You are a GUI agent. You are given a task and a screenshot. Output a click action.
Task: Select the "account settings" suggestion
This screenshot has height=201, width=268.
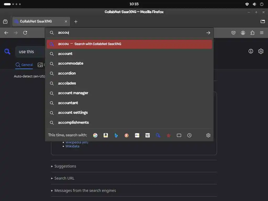129,113
